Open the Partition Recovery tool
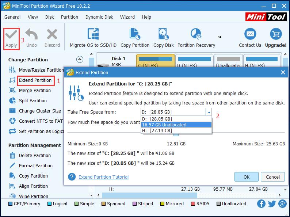 (x=196, y=38)
